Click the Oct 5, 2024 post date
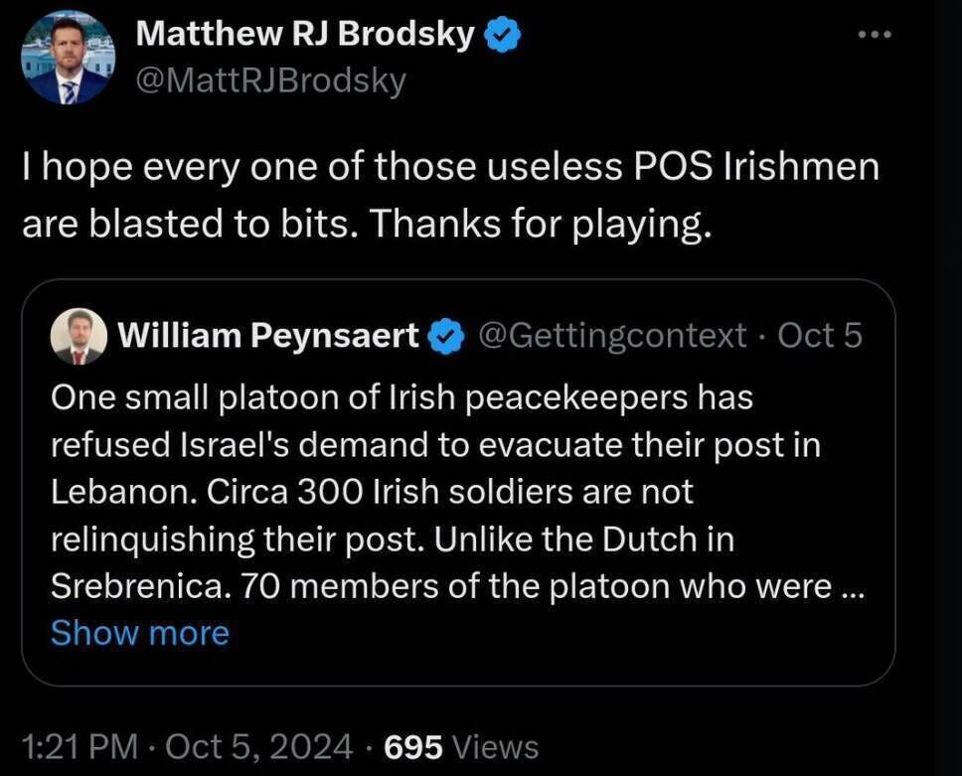Screen dimensions: 962x776 259,745
